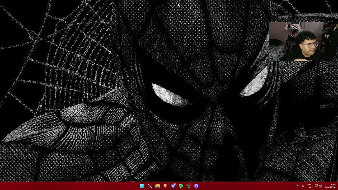338x190 pixels.
Task: Open the X-shaped app in taskbar
Action: tap(150, 186)
